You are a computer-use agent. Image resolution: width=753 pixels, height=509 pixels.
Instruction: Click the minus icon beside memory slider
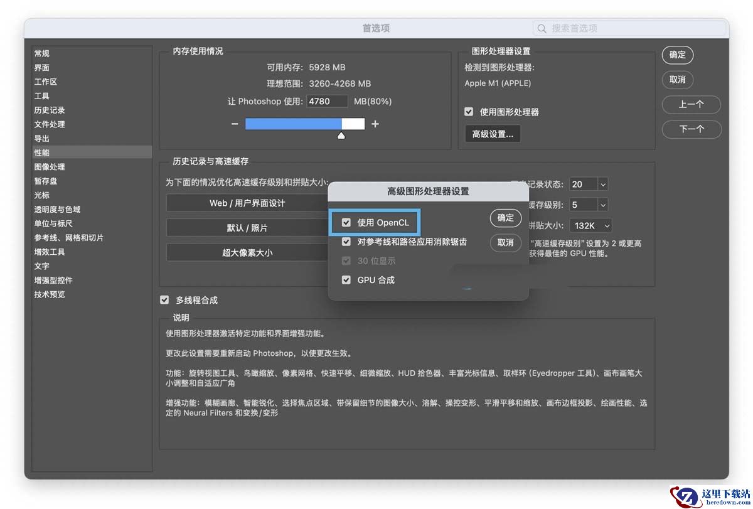pos(235,124)
